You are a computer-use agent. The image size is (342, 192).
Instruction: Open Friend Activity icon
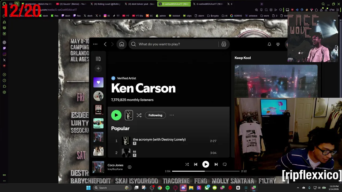[x=278, y=44]
